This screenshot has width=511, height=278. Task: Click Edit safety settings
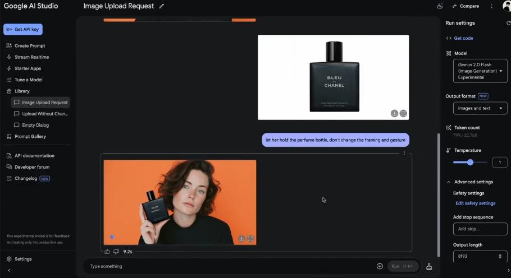click(475, 203)
